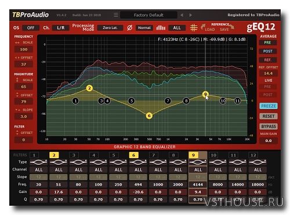Change filter 1 type curve icon
290x215 pixels.
[x=38, y=162]
